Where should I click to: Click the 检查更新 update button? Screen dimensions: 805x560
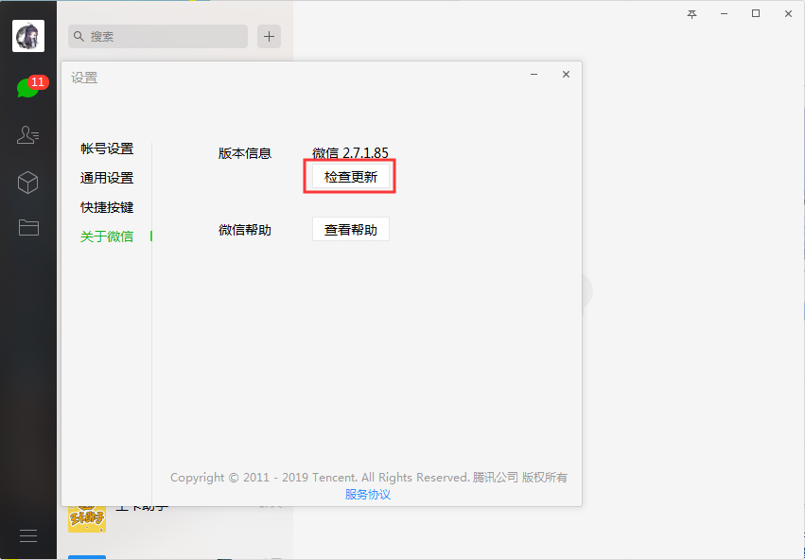tap(349, 176)
